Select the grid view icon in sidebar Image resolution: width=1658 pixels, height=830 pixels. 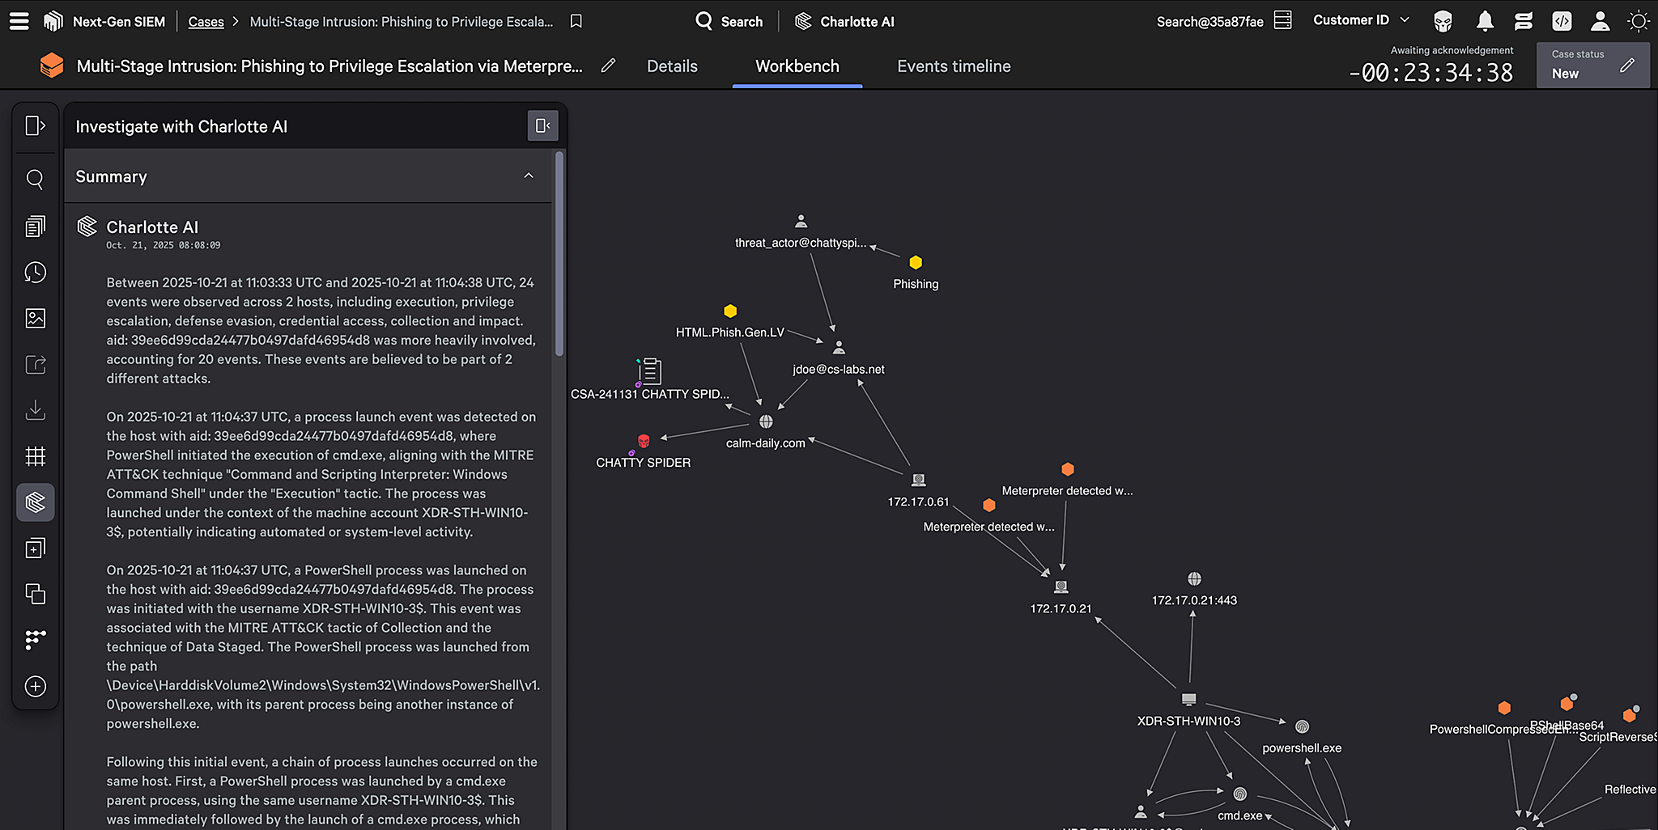(x=36, y=455)
